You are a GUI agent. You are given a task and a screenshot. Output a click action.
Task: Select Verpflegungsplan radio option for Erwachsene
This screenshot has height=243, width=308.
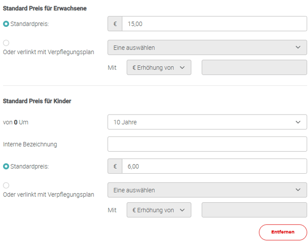click(6, 43)
